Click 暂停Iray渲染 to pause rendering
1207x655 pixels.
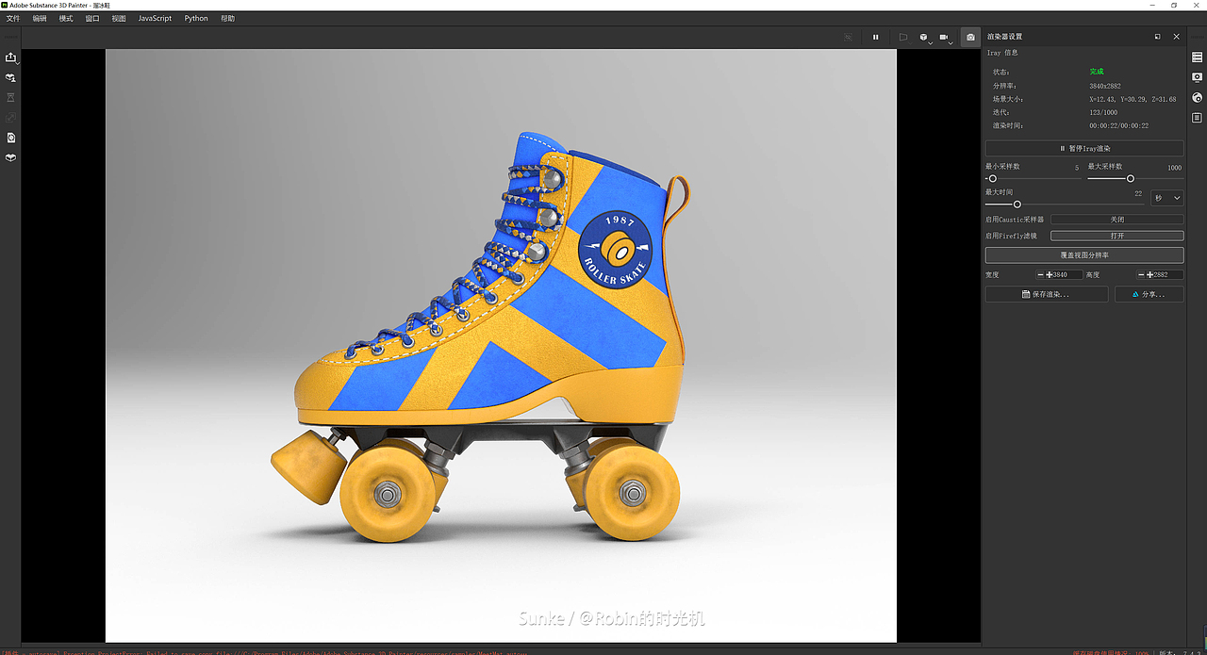coord(1084,148)
